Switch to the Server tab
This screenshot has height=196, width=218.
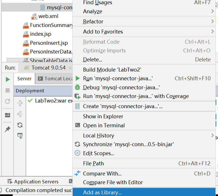pyautogui.click(x=24, y=79)
